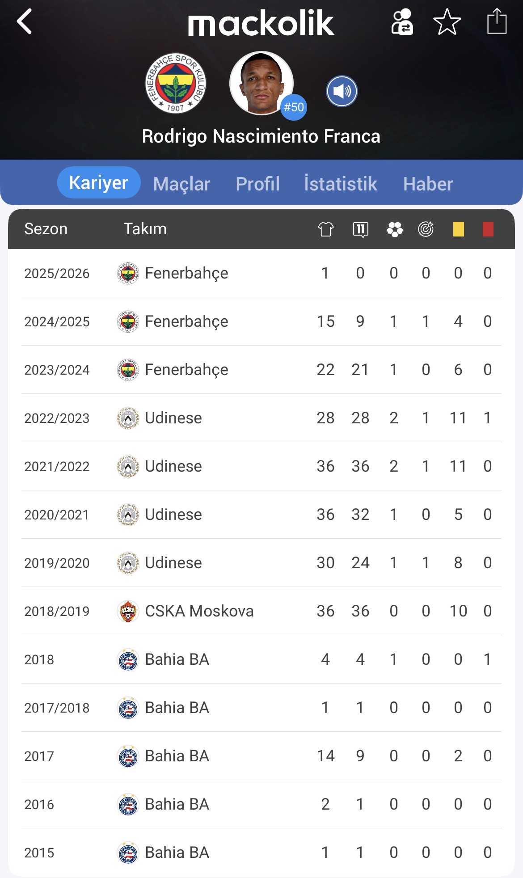Switch to the Maçlar tab
523x878 pixels.
[x=181, y=184]
